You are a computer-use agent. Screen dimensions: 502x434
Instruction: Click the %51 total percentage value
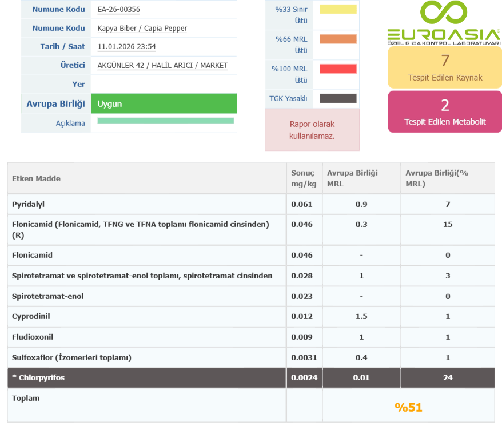click(x=408, y=407)
